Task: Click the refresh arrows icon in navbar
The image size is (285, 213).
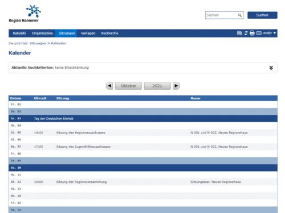Action: [x=246, y=33]
